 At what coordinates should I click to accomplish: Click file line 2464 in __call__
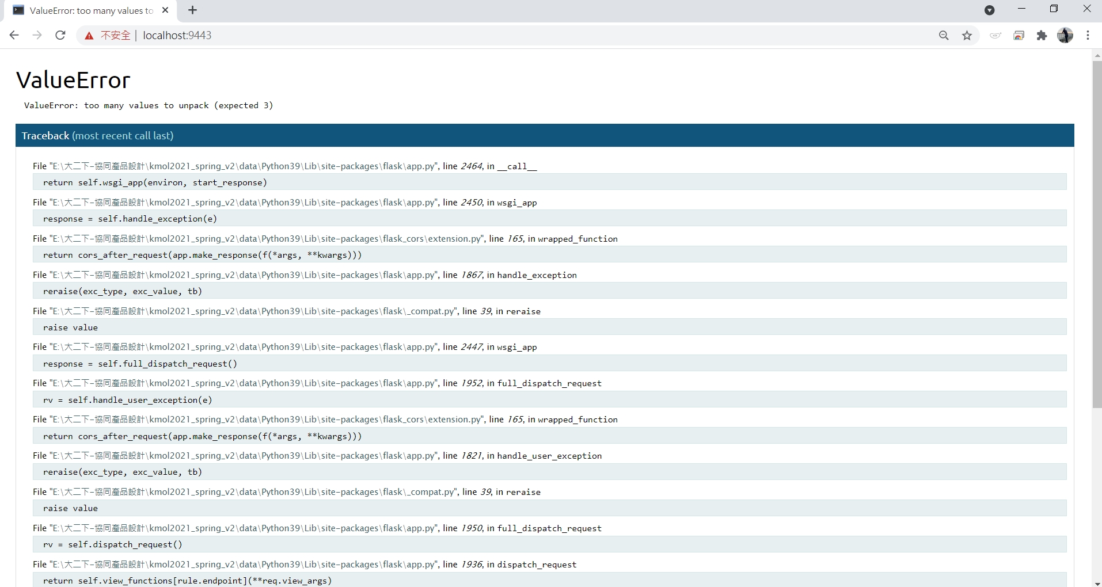pos(285,166)
